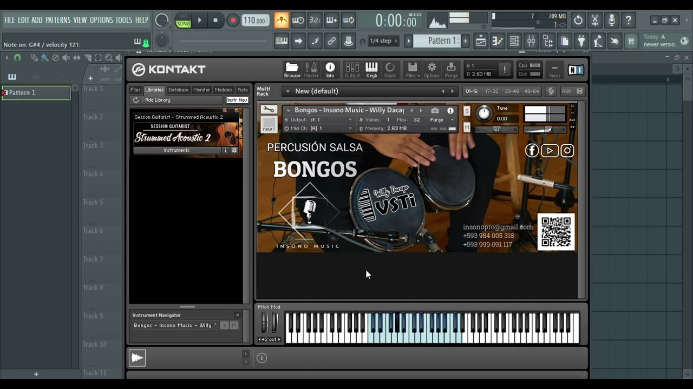Open the Facebook icon on Bongos interface
The width and height of the screenshot is (693, 389).
tap(532, 151)
